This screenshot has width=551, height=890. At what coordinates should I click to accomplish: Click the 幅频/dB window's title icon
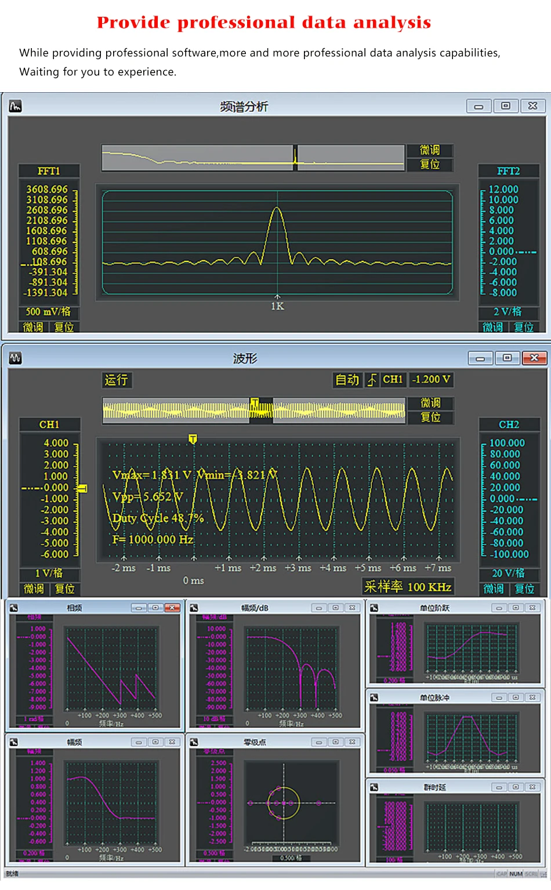pyautogui.click(x=194, y=608)
